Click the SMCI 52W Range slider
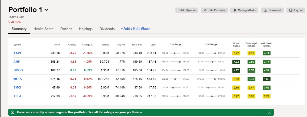The height and width of the screenshot is (117, 307). point(211,88)
